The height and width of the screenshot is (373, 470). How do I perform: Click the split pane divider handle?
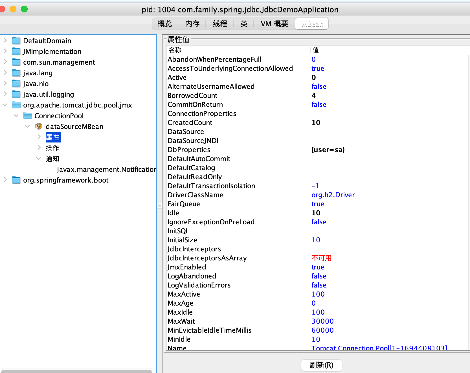click(x=159, y=206)
